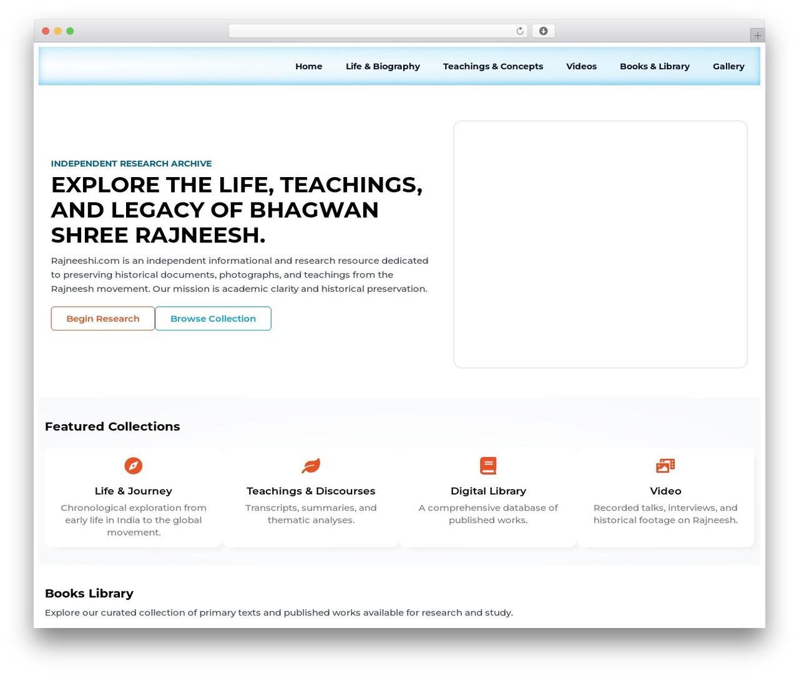799x676 pixels.
Task: Click 'A comprehensive database of published works'
Action: coord(488,514)
